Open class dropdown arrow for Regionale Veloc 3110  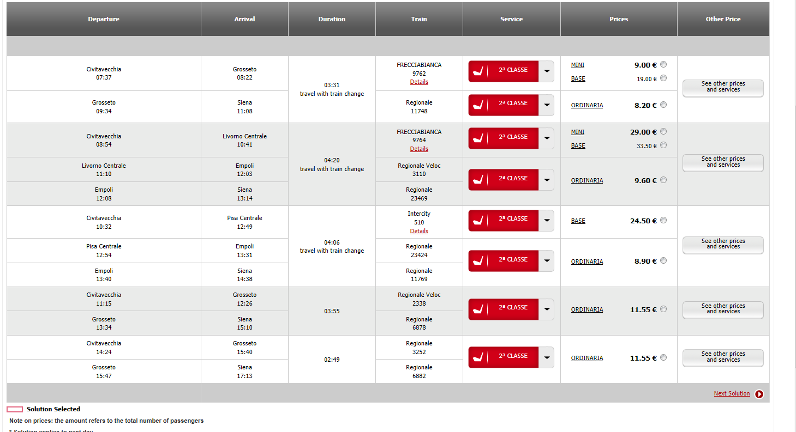click(546, 180)
